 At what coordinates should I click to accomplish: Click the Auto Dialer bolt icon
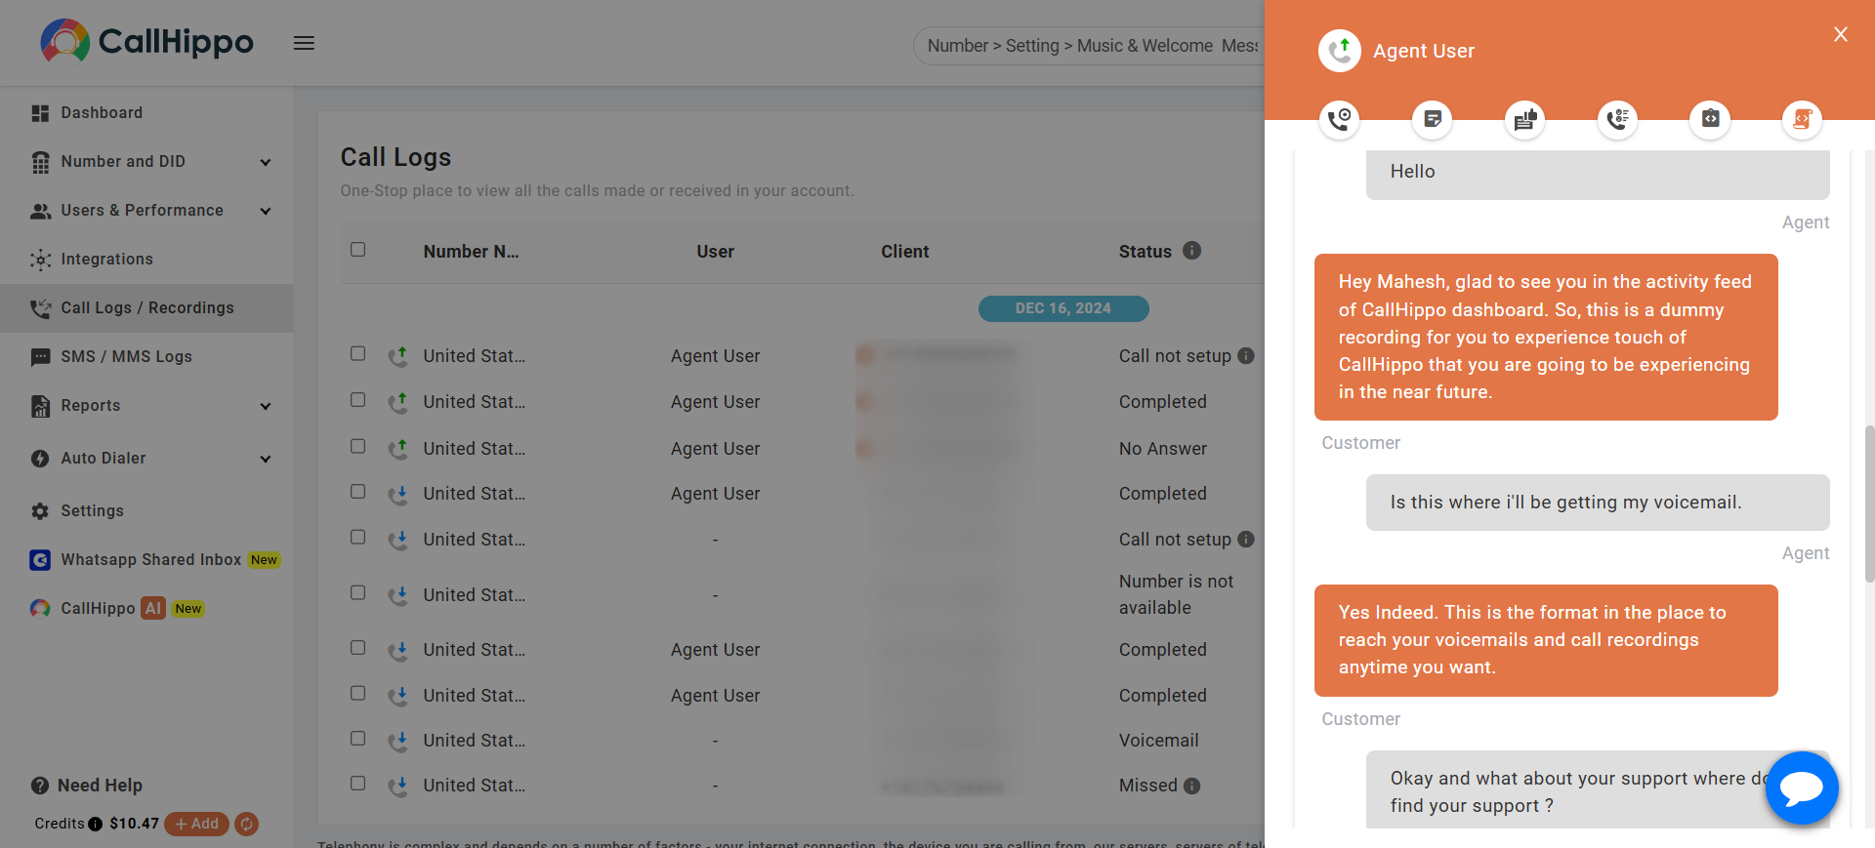click(x=40, y=459)
